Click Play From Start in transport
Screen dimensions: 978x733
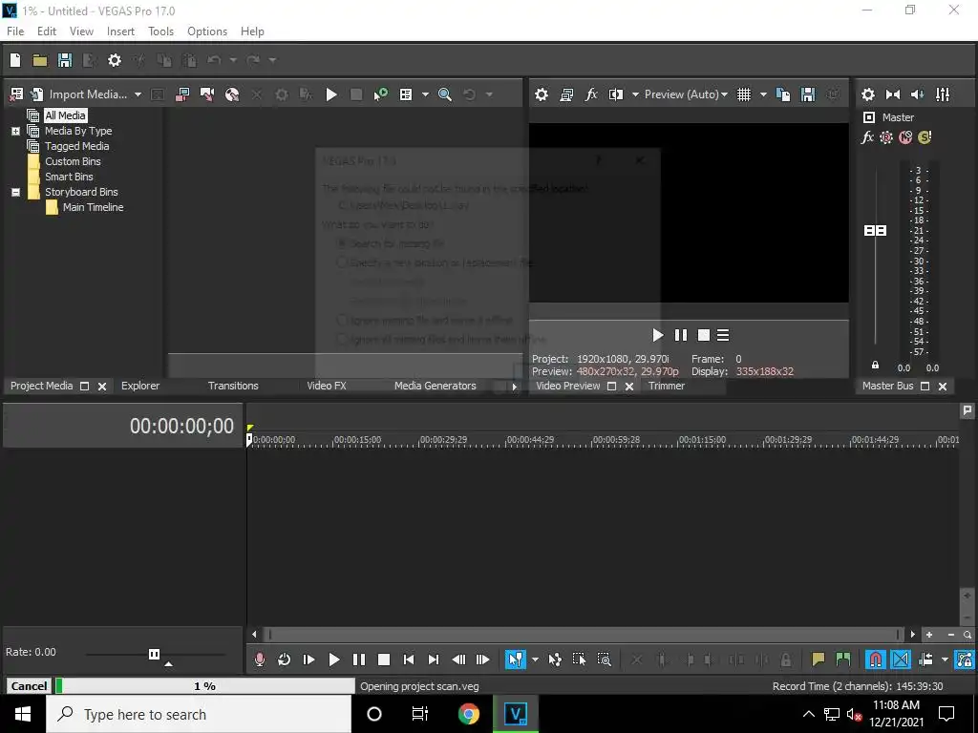coord(308,660)
